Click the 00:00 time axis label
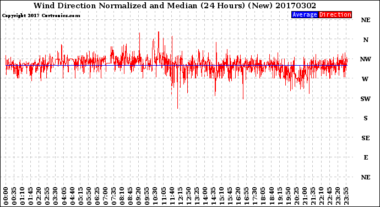 6,196
